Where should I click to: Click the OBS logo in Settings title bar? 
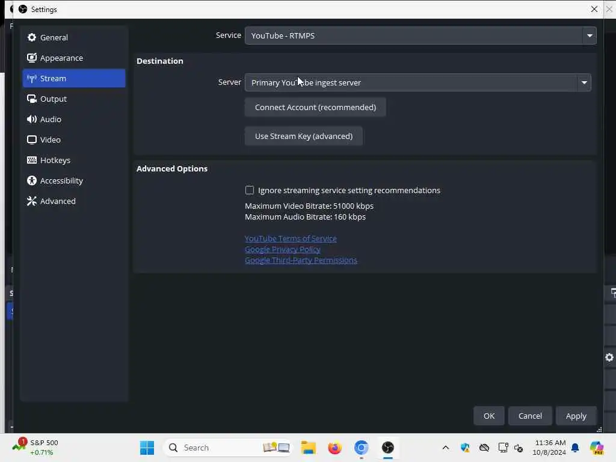[23, 9]
